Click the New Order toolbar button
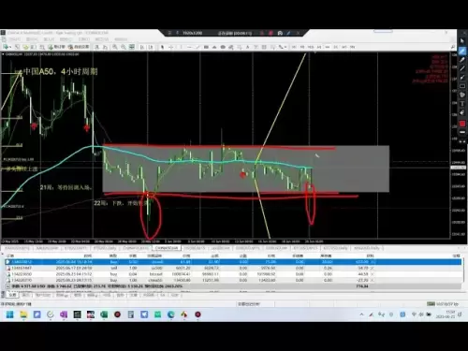 56,47
